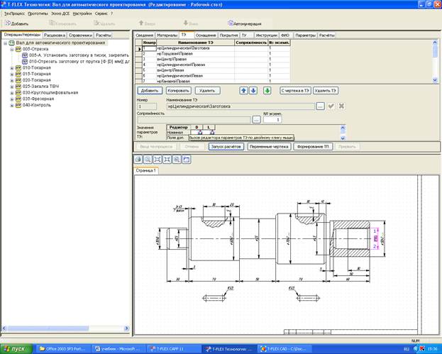Collapse the root Вал node in the tree
This screenshot has height=354, width=442.
[x=5, y=43]
